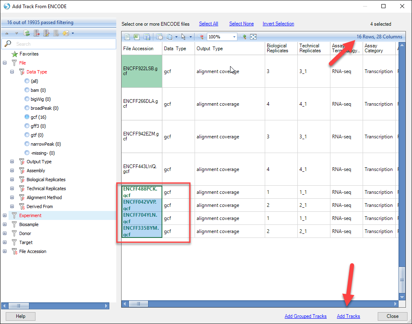Click the funnel icon beside Data Type
Viewport: 412px width, 324px height.
tap(22, 72)
